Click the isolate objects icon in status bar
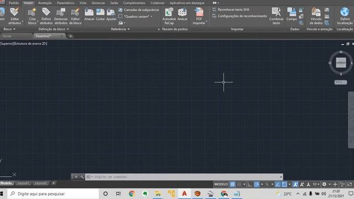The width and height of the screenshot is (354, 199). click(x=342, y=184)
